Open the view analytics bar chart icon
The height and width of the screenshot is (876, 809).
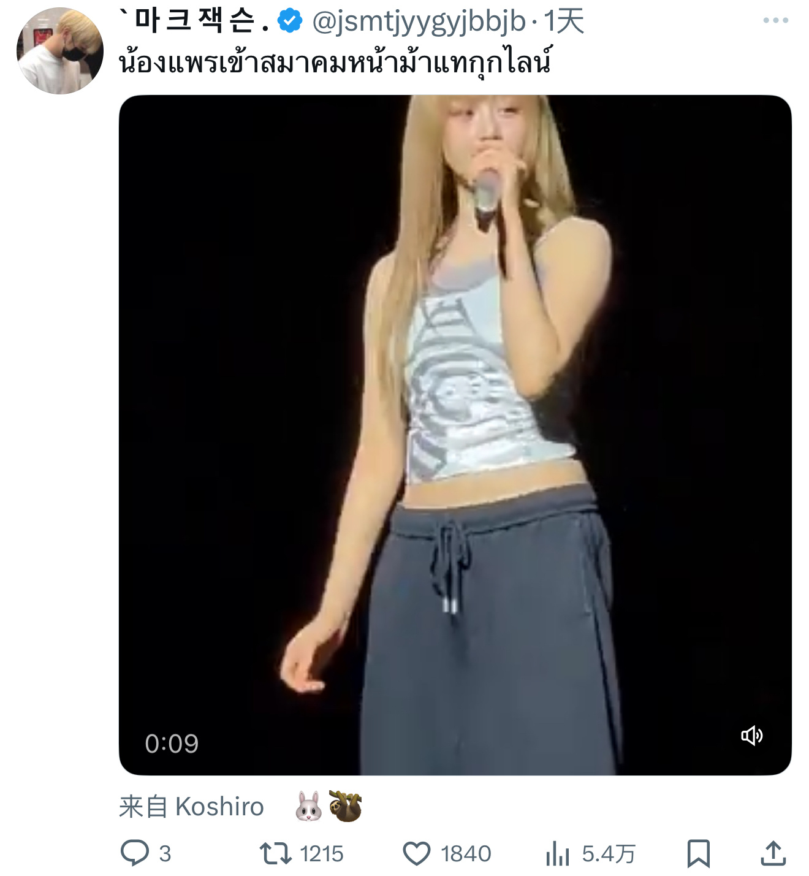click(x=558, y=853)
